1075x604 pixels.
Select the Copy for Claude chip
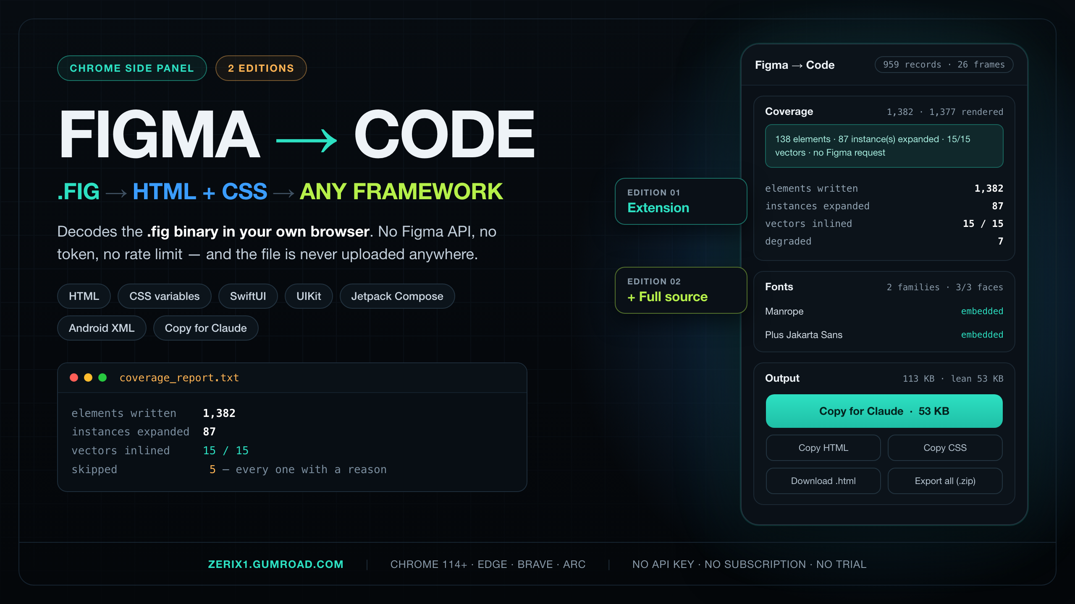coord(206,328)
